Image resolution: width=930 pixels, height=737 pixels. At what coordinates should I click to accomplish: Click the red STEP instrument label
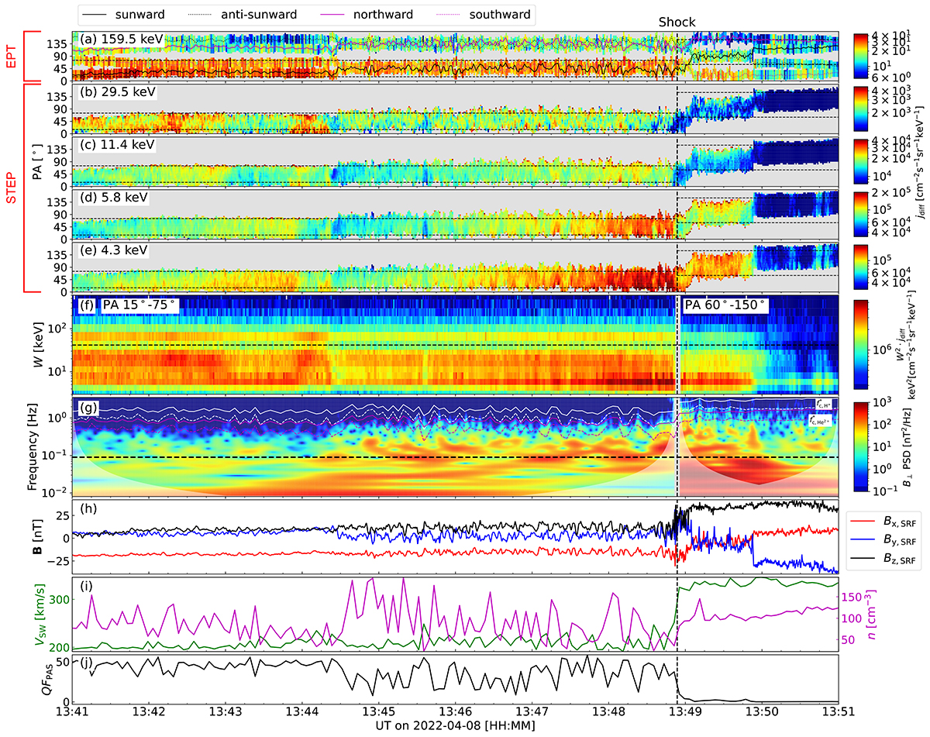point(10,188)
